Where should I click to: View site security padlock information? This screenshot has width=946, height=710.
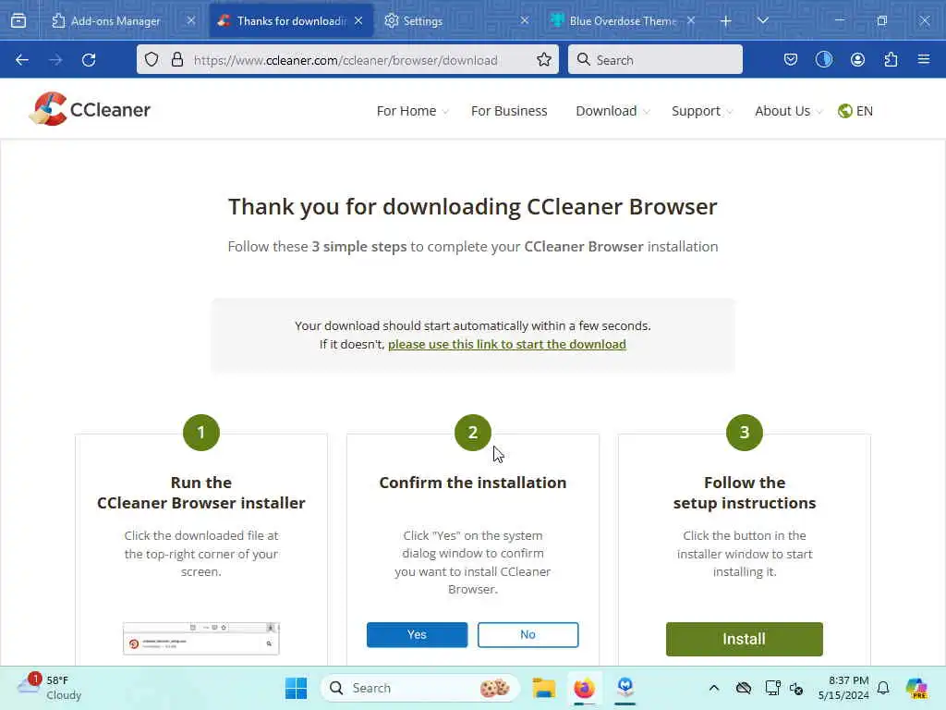(x=176, y=60)
